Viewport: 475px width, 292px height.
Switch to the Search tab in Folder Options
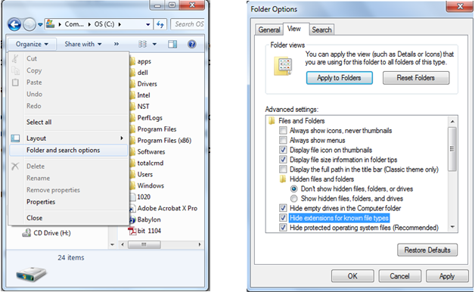coord(321,30)
